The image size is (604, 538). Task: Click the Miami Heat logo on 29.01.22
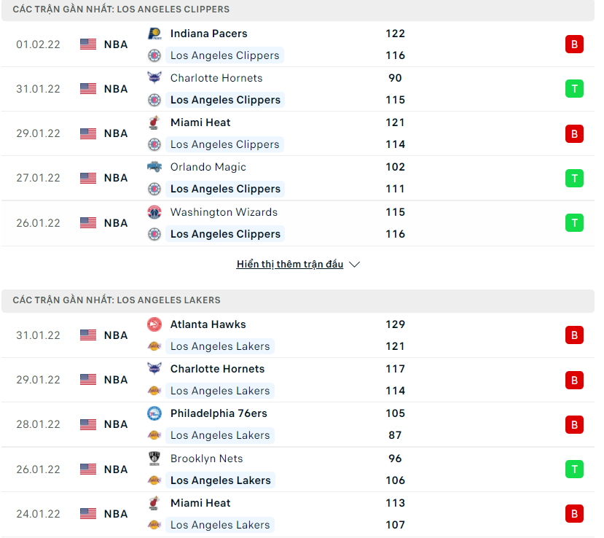point(154,122)
